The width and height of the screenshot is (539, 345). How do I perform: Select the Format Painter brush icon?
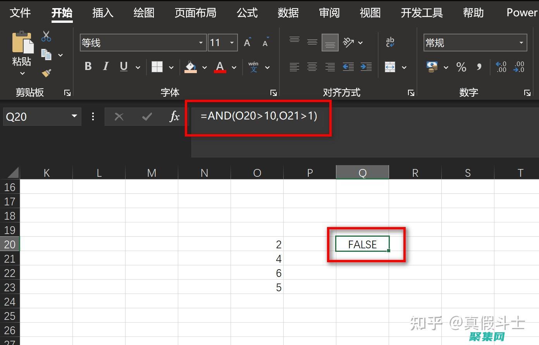46,73
